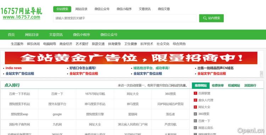The width and height of the screenshot is (266, 135).
Task: Switch to the 收费快审 tab
Action: coord(218,85)
